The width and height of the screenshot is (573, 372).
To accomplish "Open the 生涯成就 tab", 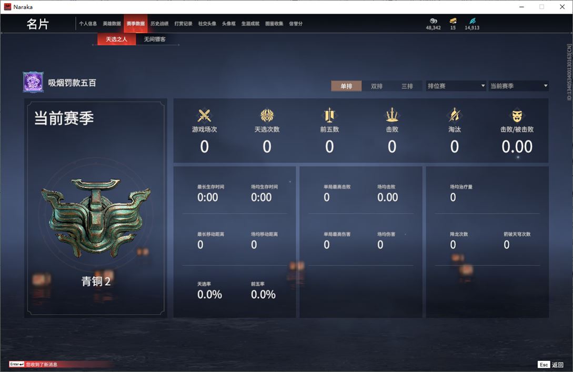I will tap(250, 23).
